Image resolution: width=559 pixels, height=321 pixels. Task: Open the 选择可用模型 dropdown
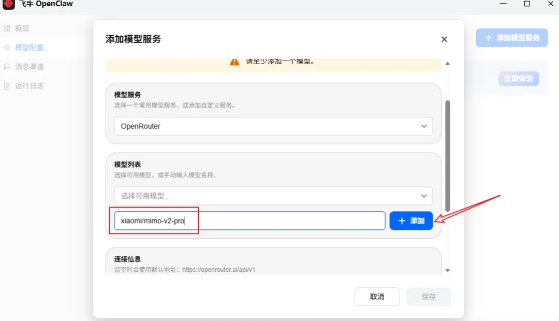[273, 196]
